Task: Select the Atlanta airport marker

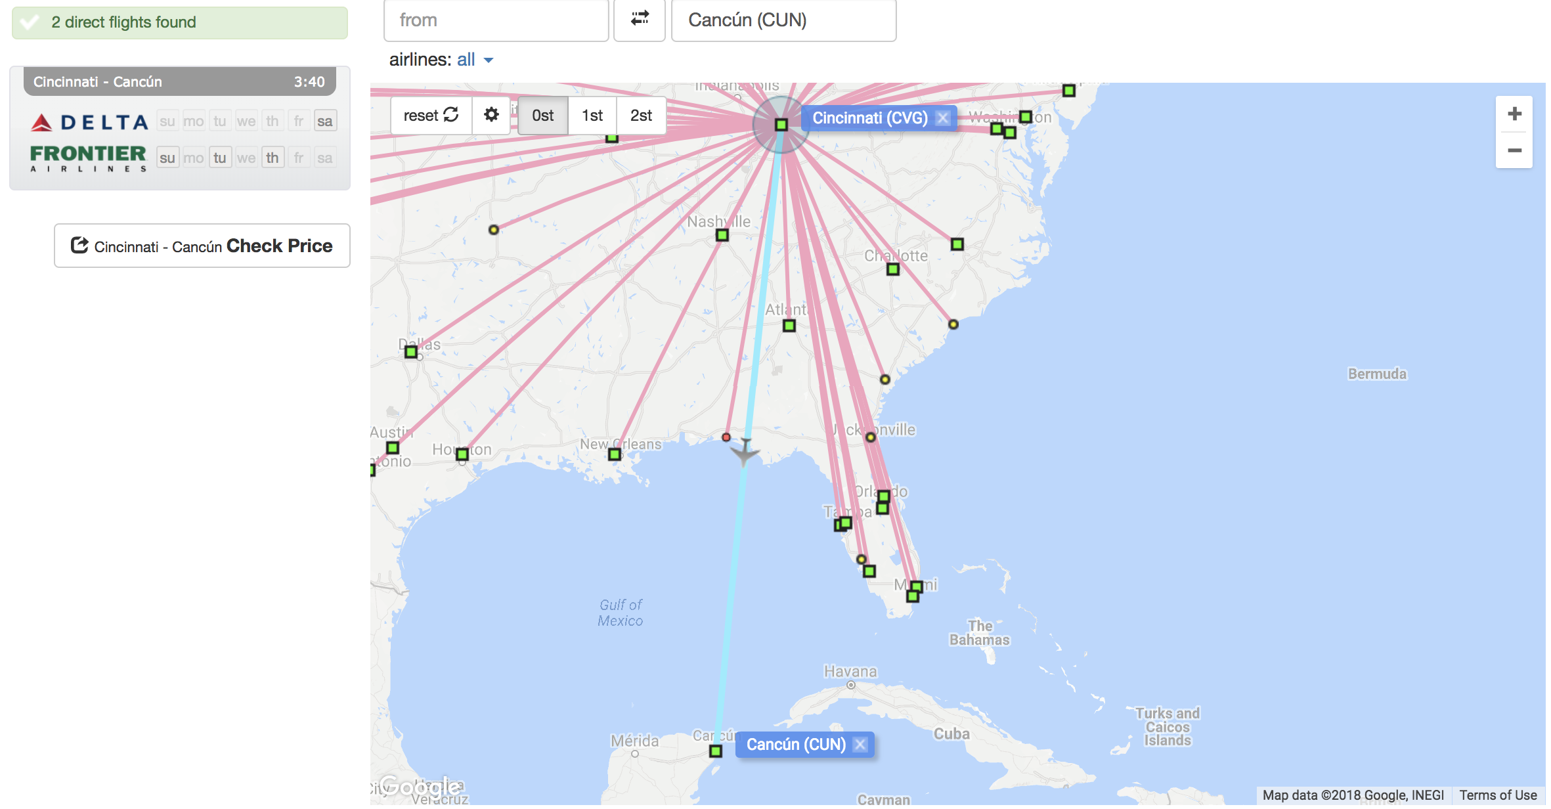Action: click(x=789, y=326)
